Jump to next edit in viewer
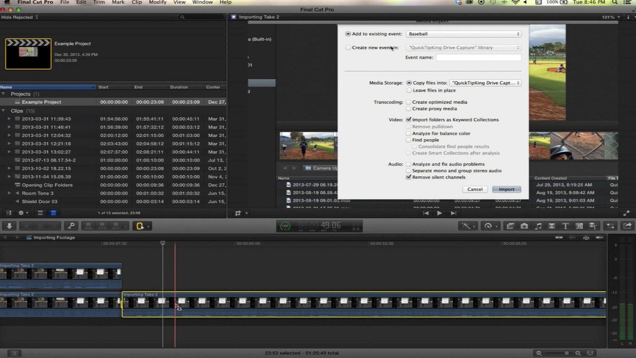The width and height of the screenshot is (636, 358). pyautogui.click(x=453, y=213)
